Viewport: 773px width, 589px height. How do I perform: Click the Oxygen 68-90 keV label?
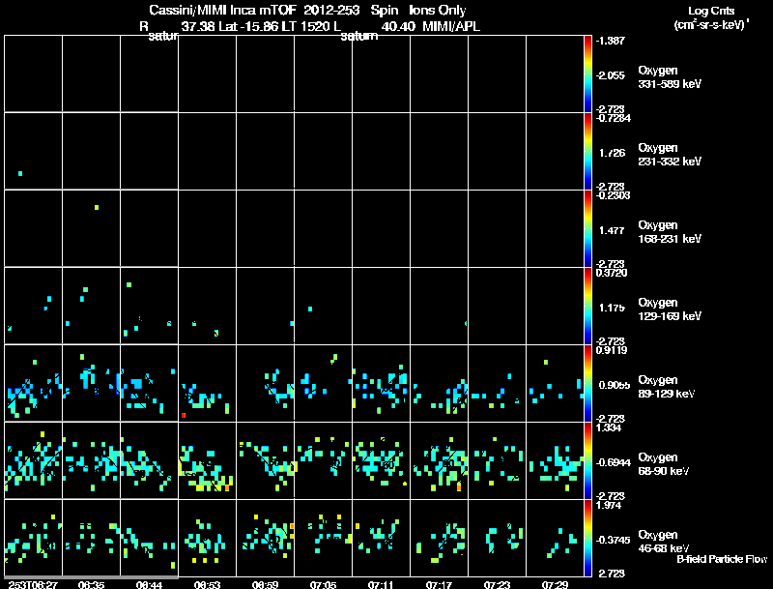pyautogui.click(x=664, y=464)
